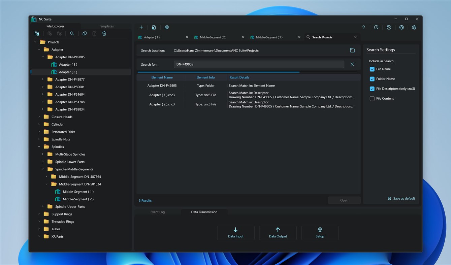The image size is (451, 265).
Task: Add a new tab with the plus icon
Action: pos(141,27)
